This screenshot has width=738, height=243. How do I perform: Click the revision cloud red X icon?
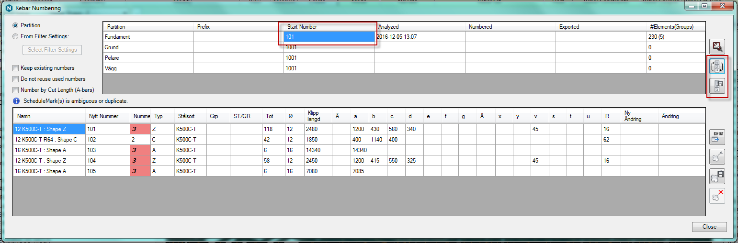tap(717, 196)
